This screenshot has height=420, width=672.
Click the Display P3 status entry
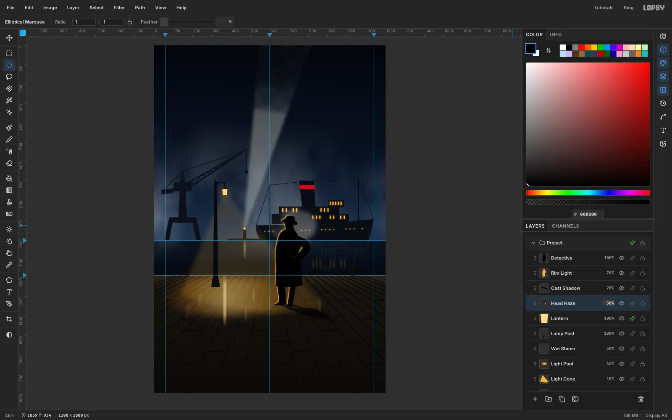tap(656, 415)
